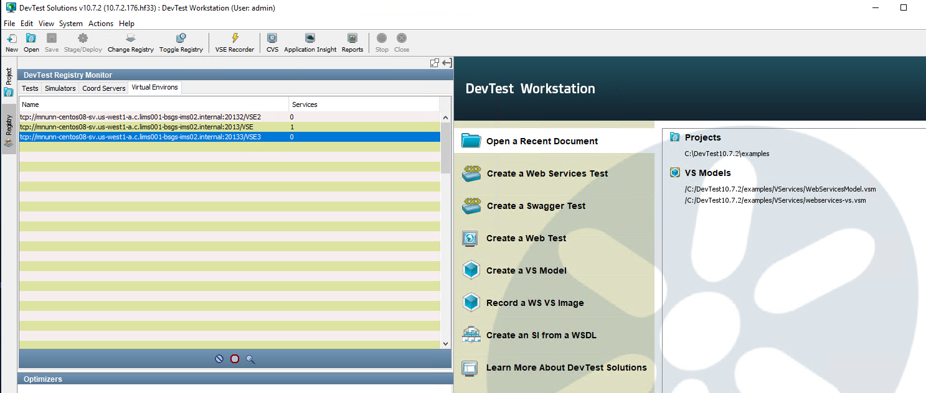926x393 pixels.
Task: Open the Actions menu
Action: point(101,24)
